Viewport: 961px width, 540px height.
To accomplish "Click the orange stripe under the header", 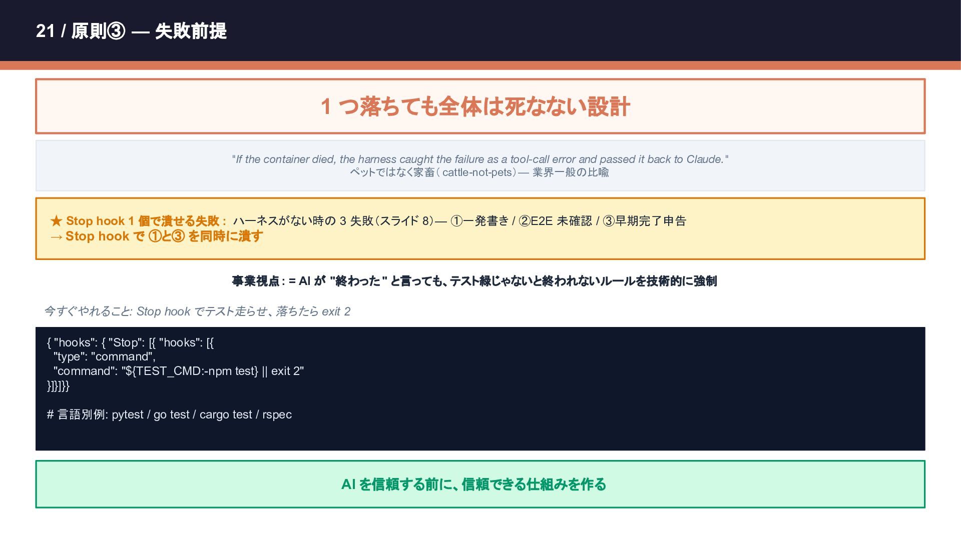I will tap(480, 65).
